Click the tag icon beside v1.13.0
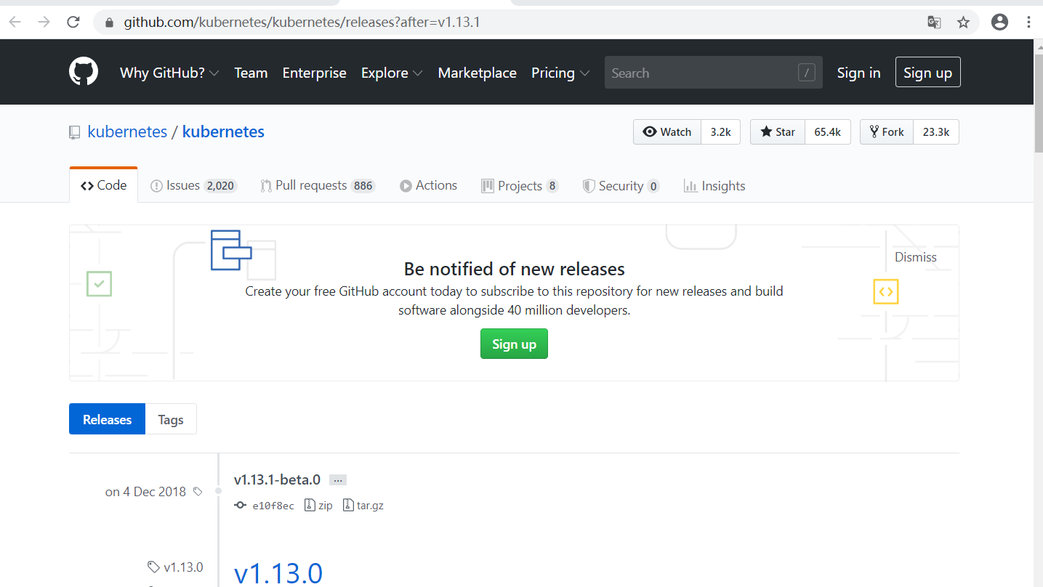The width and height of the screenshot is (1043, 587). pyautogui.click(x=153, y=567)
